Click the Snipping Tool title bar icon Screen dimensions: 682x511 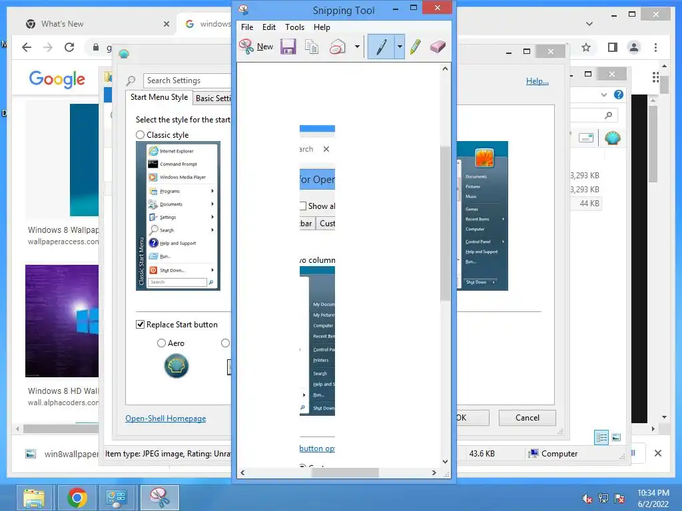[244, 9]
